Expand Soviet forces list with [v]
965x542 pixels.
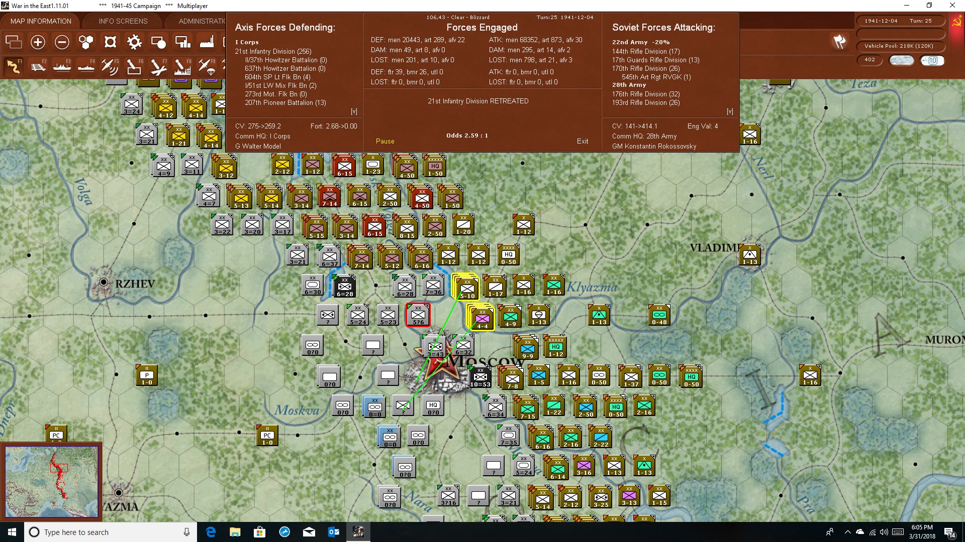tap(730, 111)
